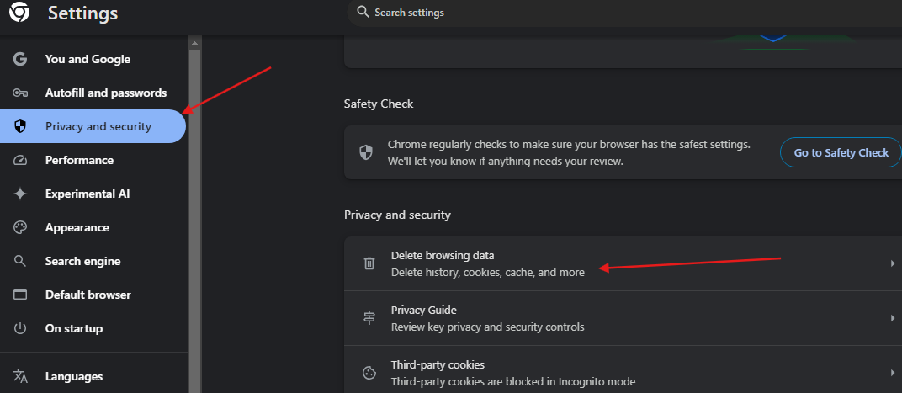902x393 pixels.
Task: Click the Search settings input field
Action: pyautogui.click(x=624, y=13)
